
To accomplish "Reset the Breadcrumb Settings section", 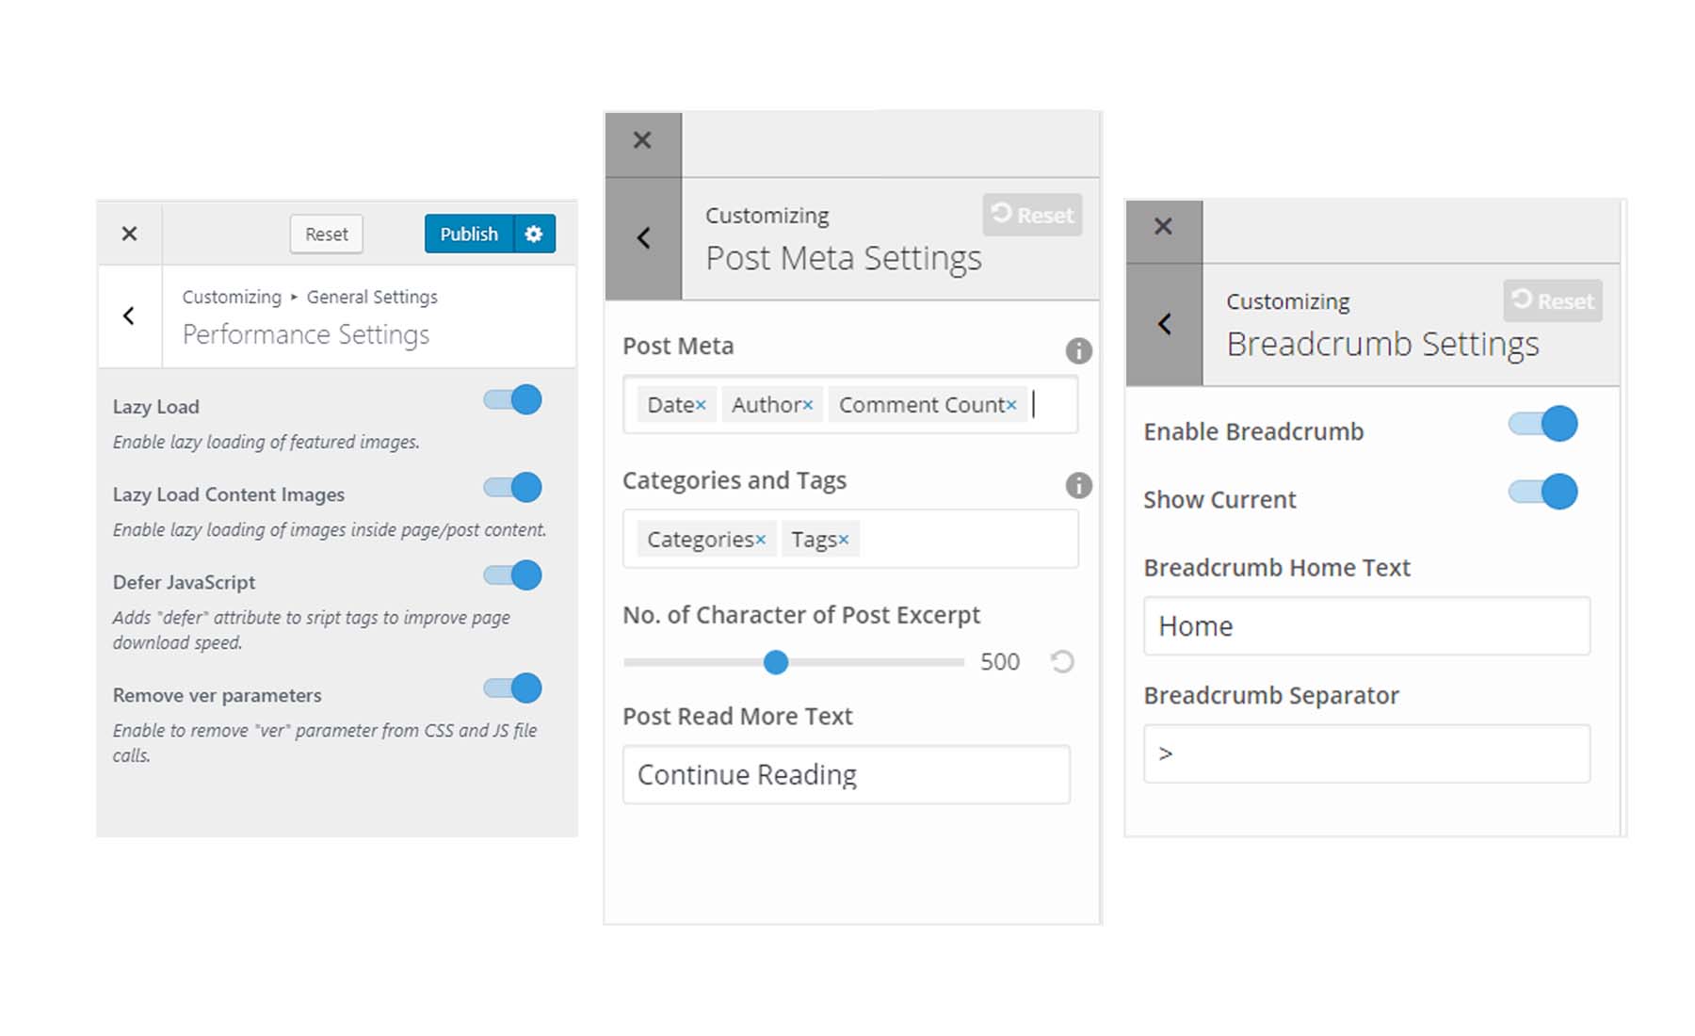I will [x=1552, y=301].
